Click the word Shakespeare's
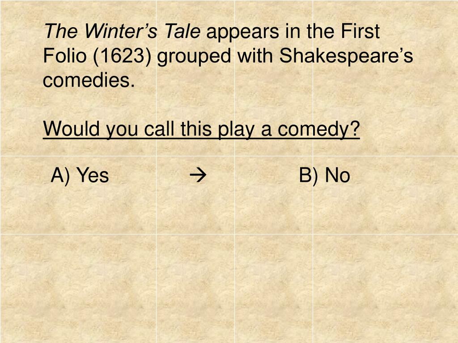Image resolution: width=458 pixels, height=343 pixels. click(x=346, y=56)
